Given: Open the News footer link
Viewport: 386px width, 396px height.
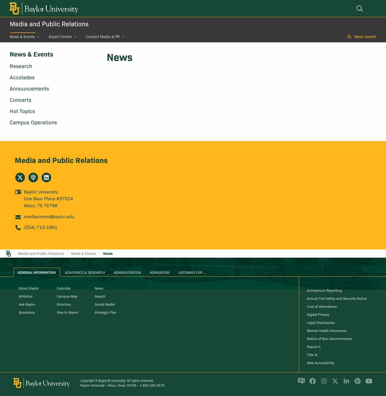Looking at the screenshot, I should pos(99,288).
